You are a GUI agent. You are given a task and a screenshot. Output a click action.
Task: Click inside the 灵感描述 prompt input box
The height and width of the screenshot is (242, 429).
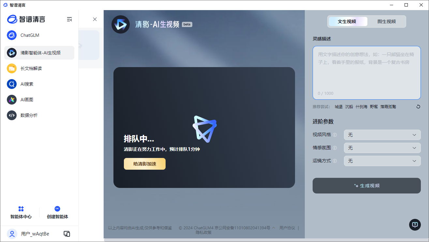coord(366,72)
